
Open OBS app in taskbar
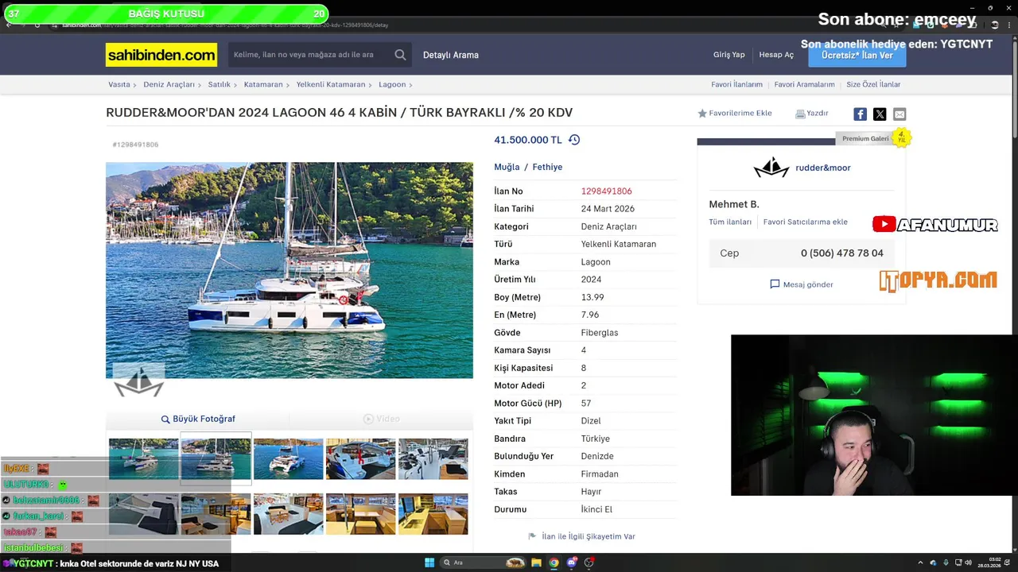pos(589,562)
